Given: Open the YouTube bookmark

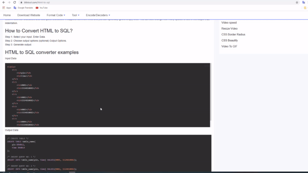Looking at the screenshot, I should (42, 8).
